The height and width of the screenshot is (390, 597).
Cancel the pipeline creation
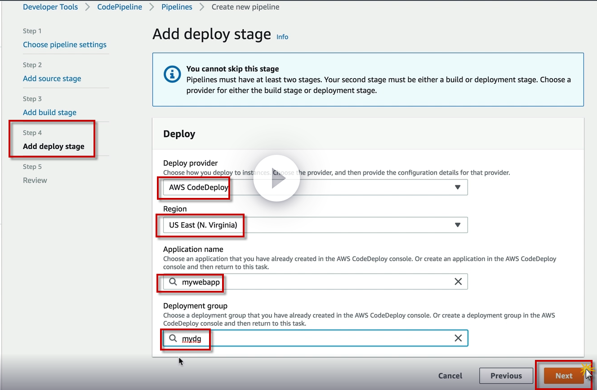click(x=450, y=376)
